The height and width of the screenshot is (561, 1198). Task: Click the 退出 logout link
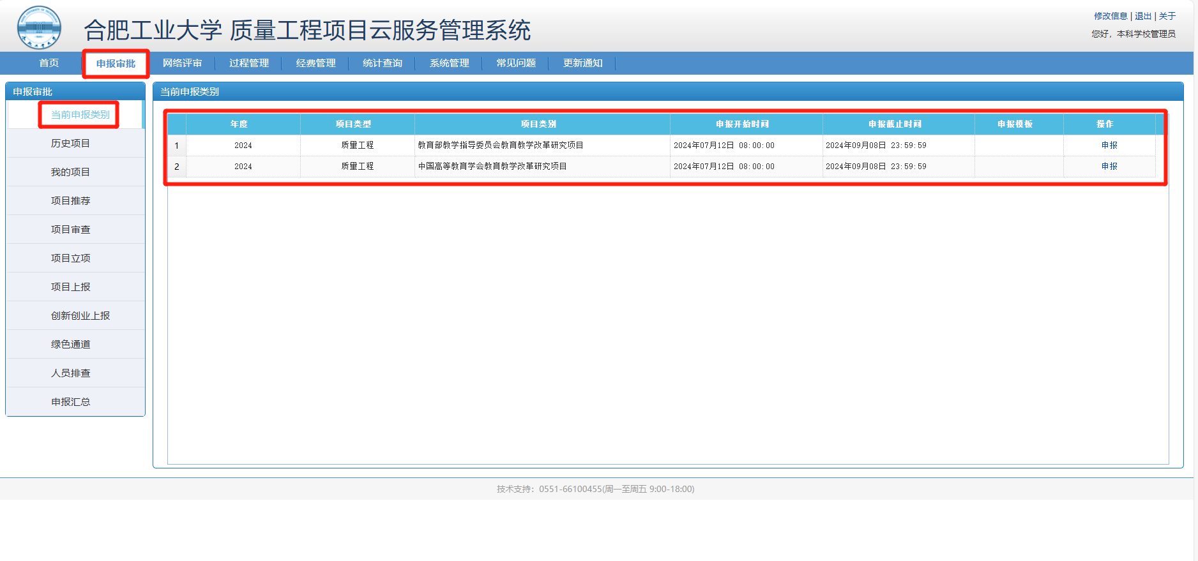tap(1143, 16)
